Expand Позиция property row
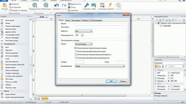186x104 pixels. click(155, 78)
